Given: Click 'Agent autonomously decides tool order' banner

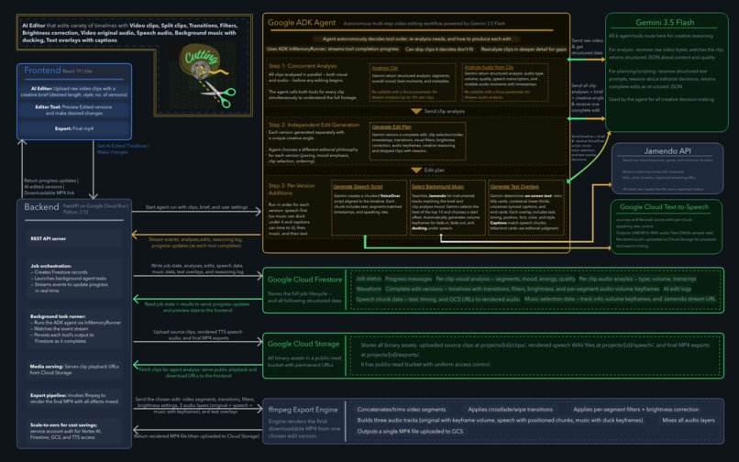Looking at the screenshot, I should 416,38.
